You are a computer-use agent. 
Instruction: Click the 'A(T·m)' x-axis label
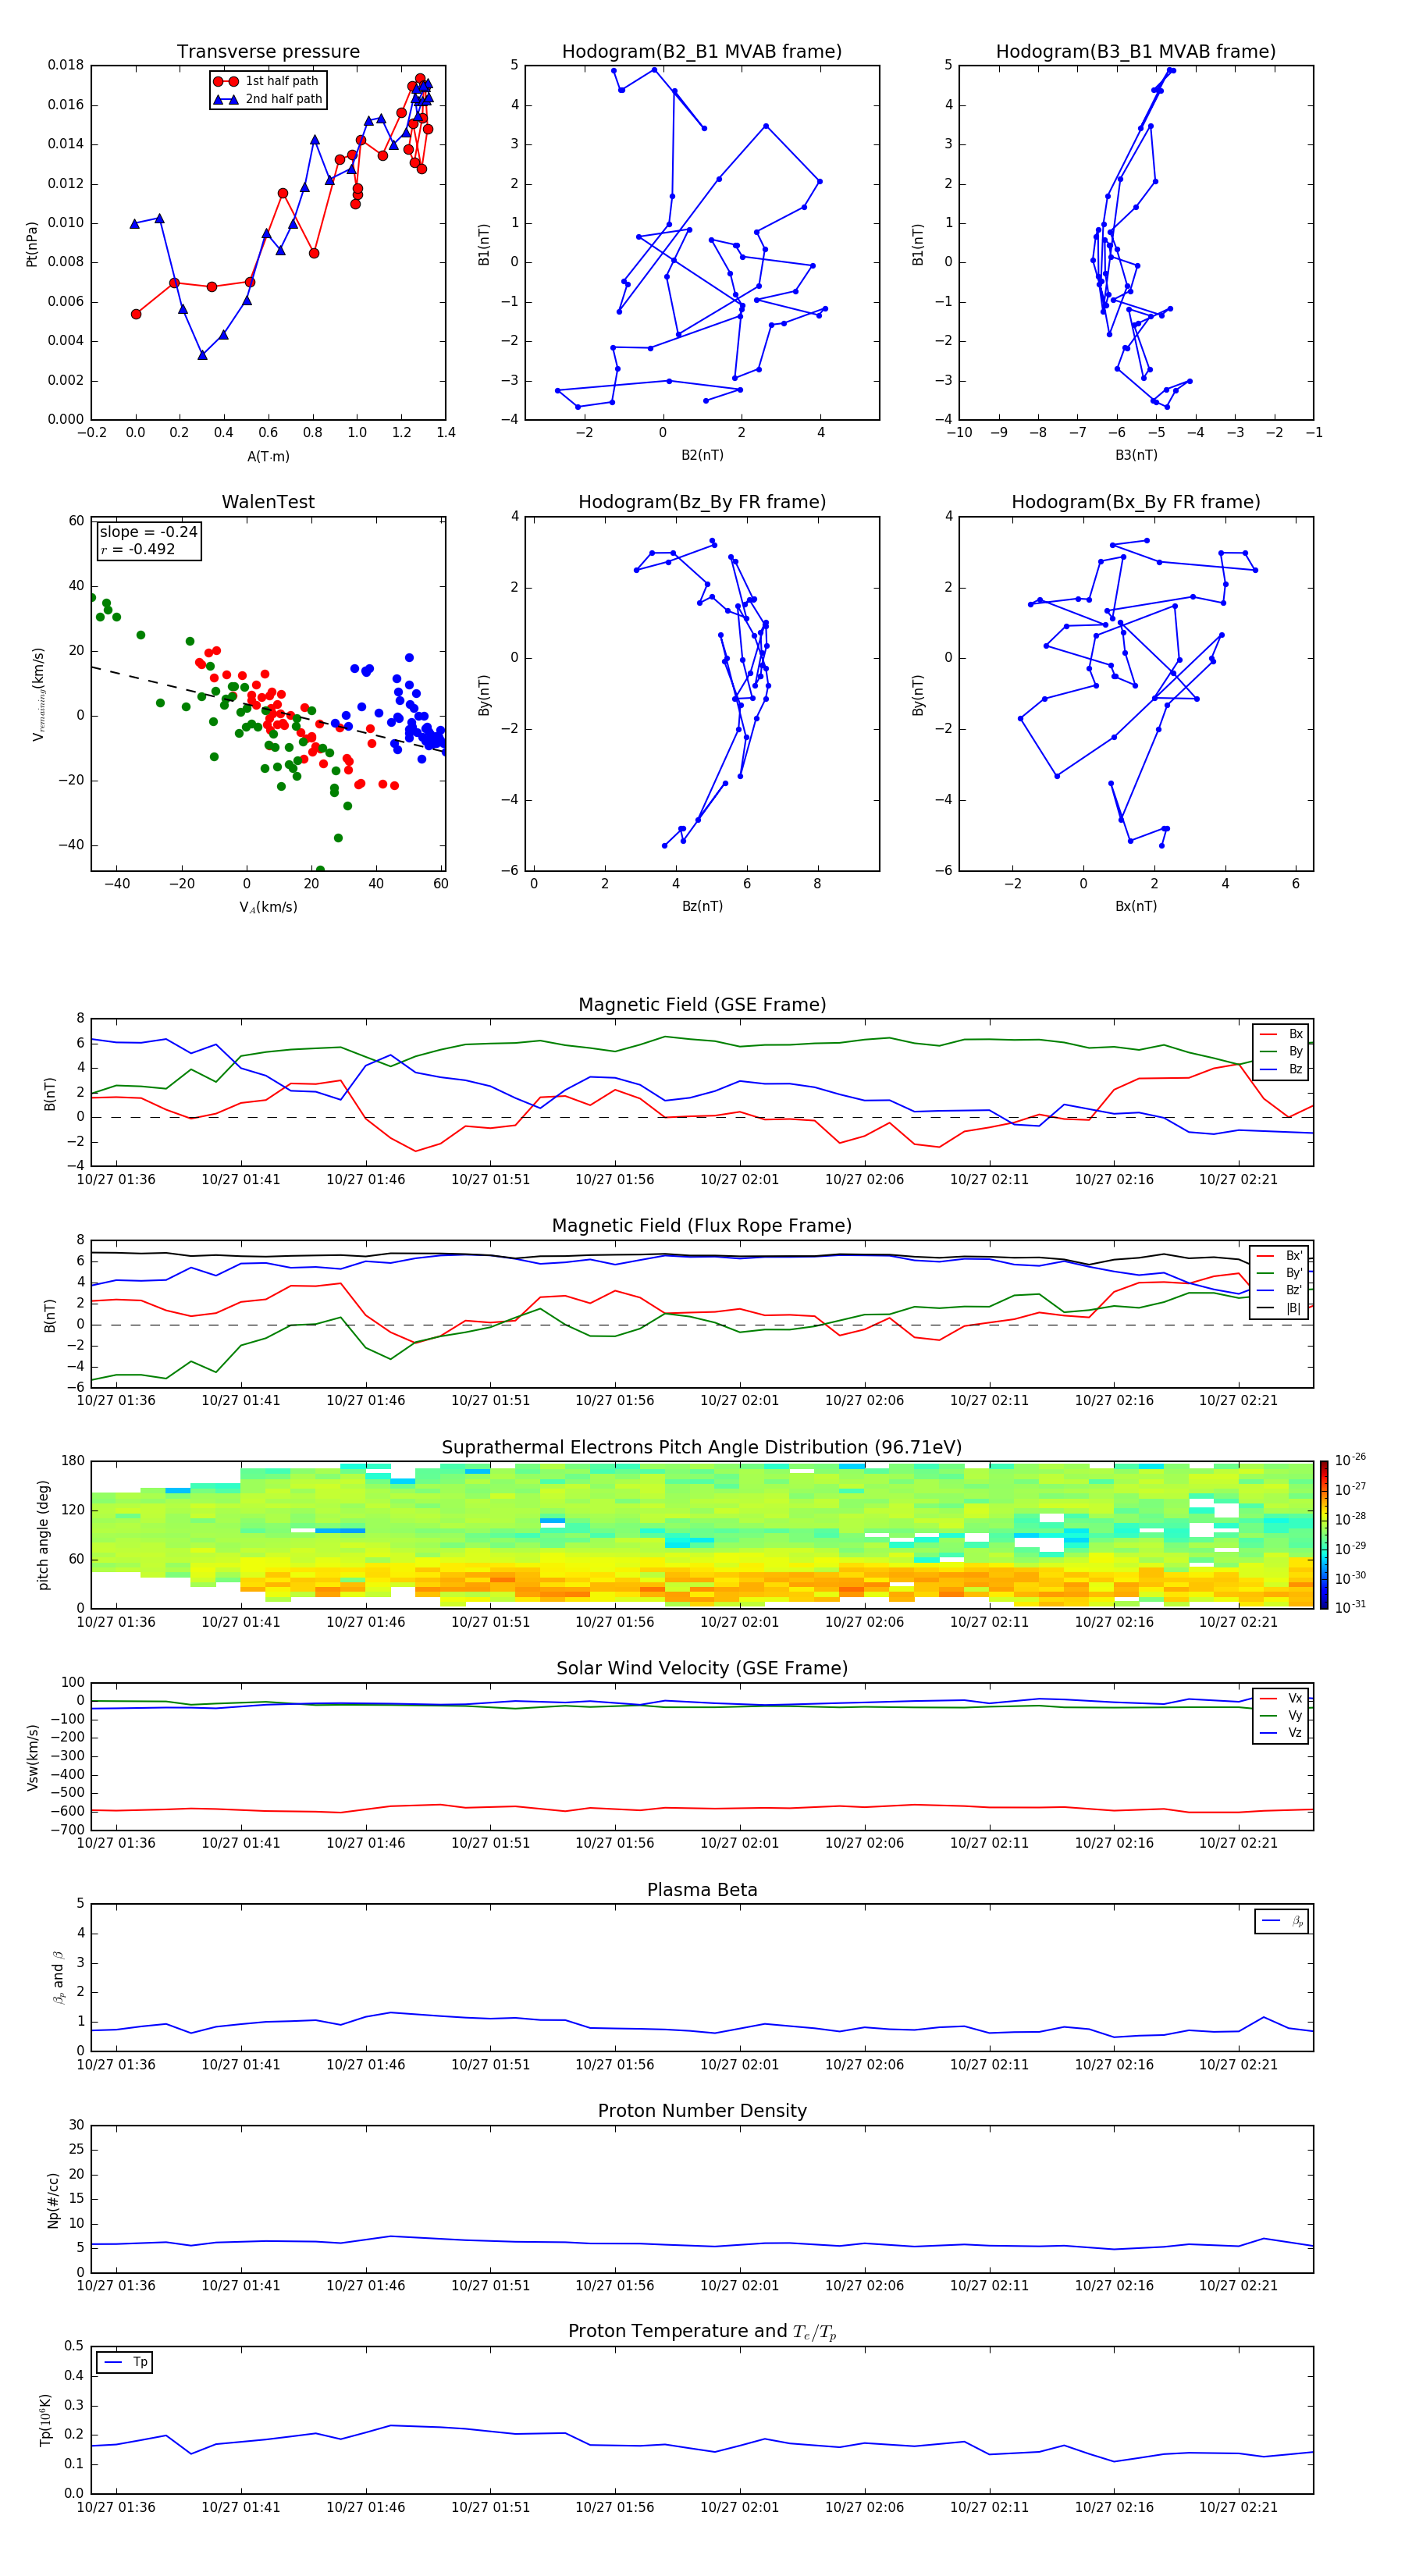click(268, 456)
